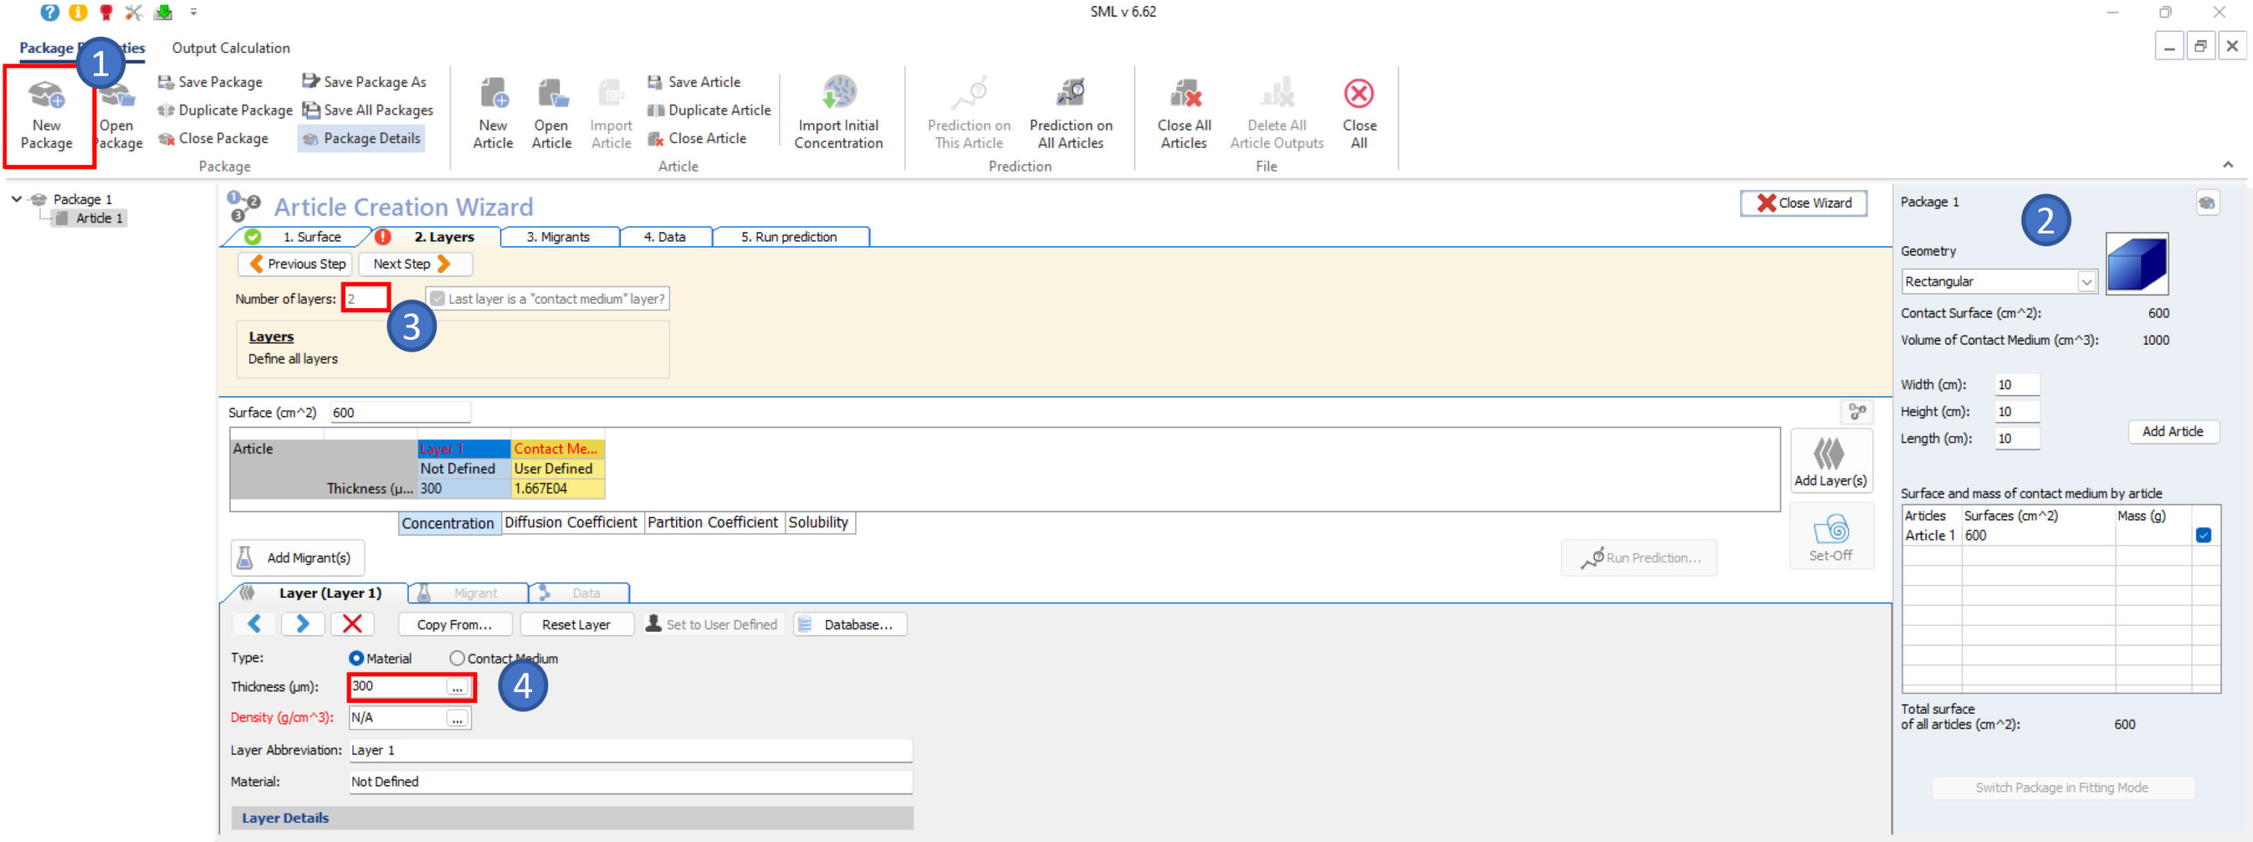
Task: Click the Close Wizard button
Action: pos(1802,202)
